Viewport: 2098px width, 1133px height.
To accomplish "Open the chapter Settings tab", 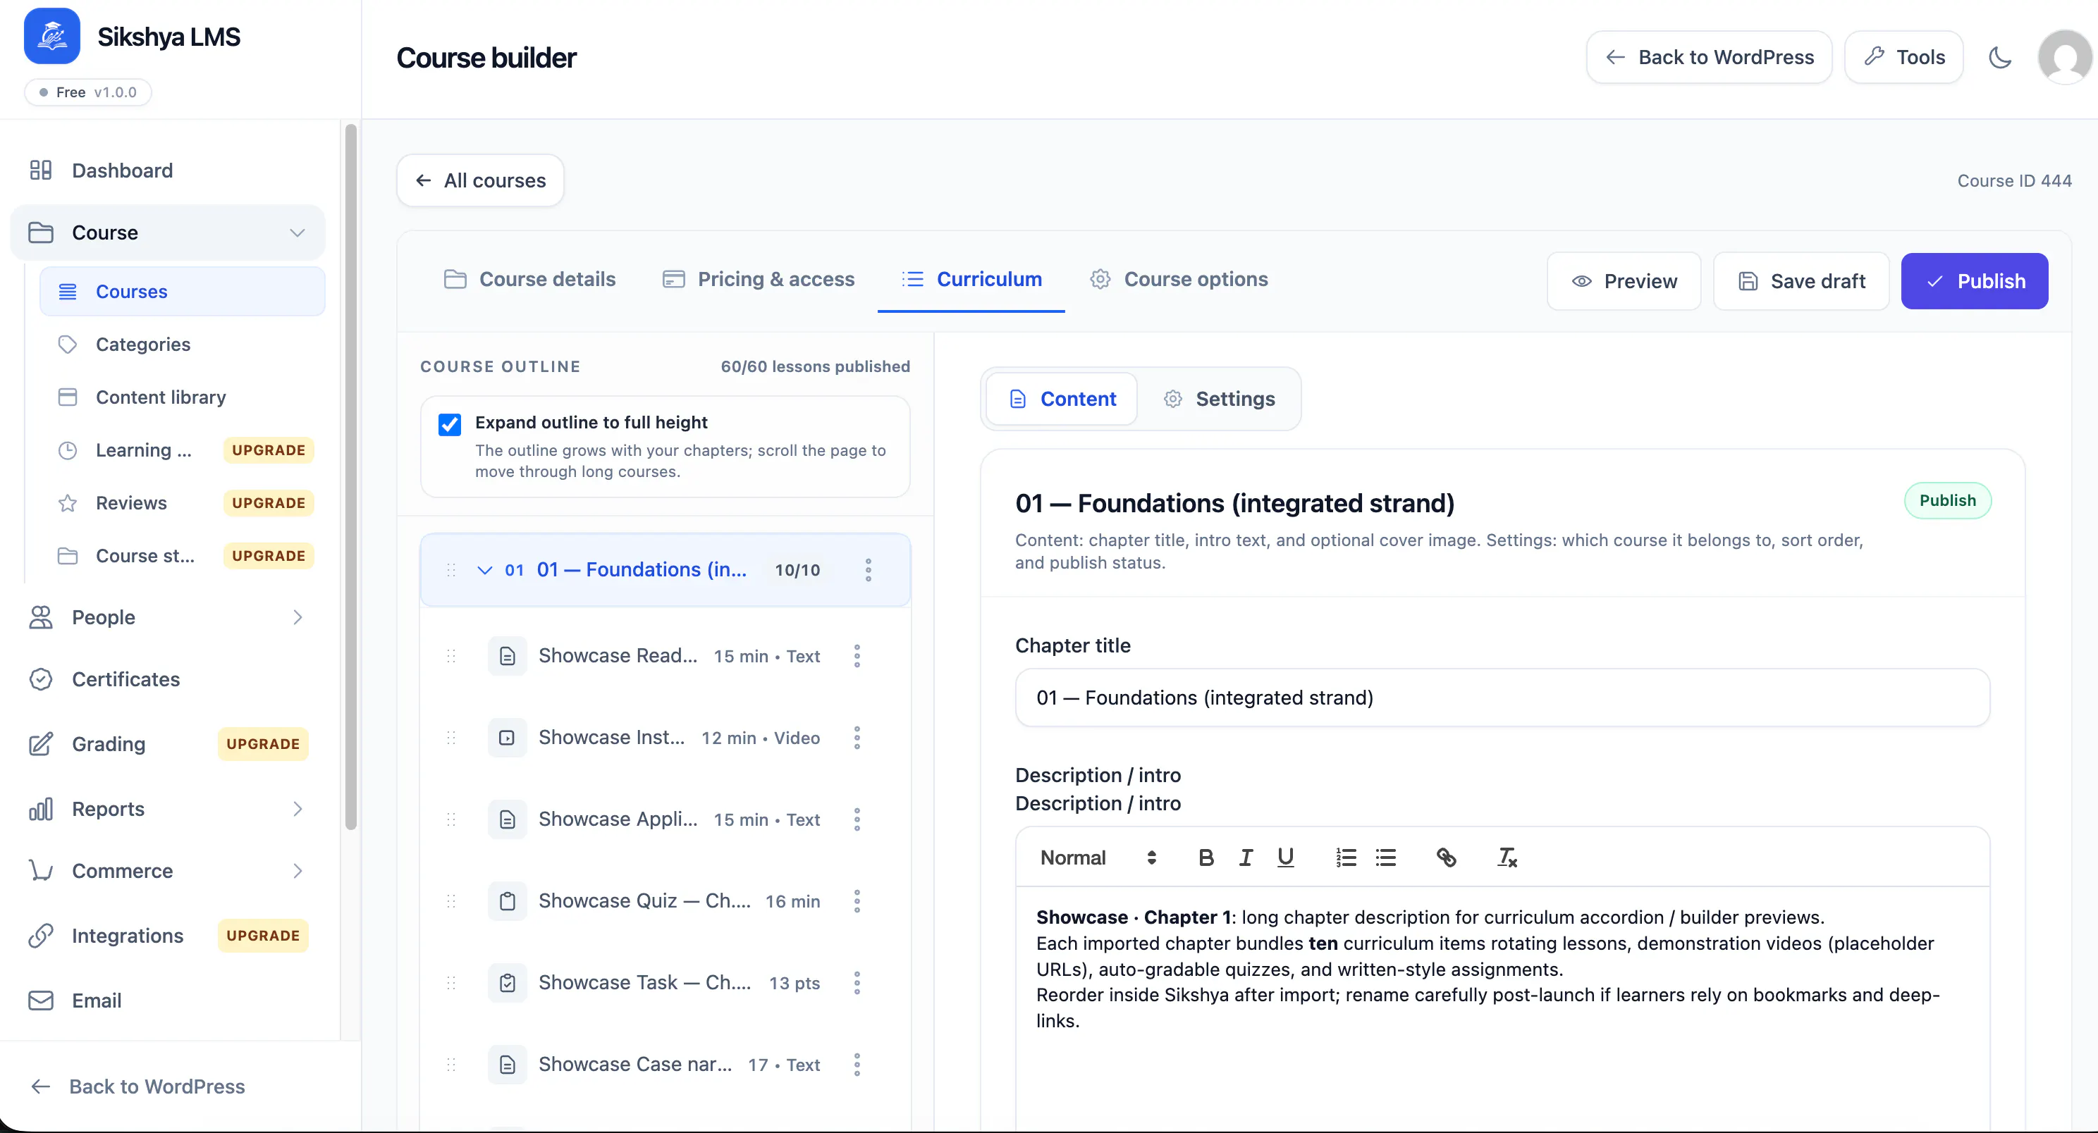I will tap(1219, 399).
